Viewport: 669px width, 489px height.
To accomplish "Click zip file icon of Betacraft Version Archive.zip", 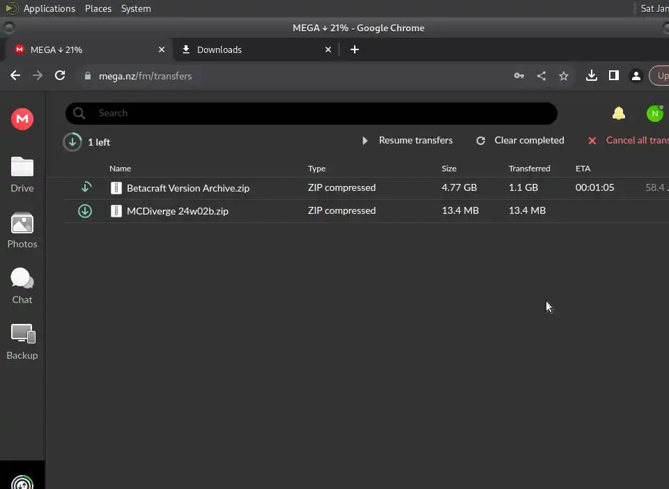I will [x=116, y=188].
